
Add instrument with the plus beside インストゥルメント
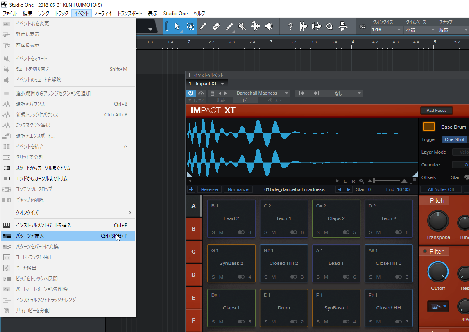tap(190, 75)
